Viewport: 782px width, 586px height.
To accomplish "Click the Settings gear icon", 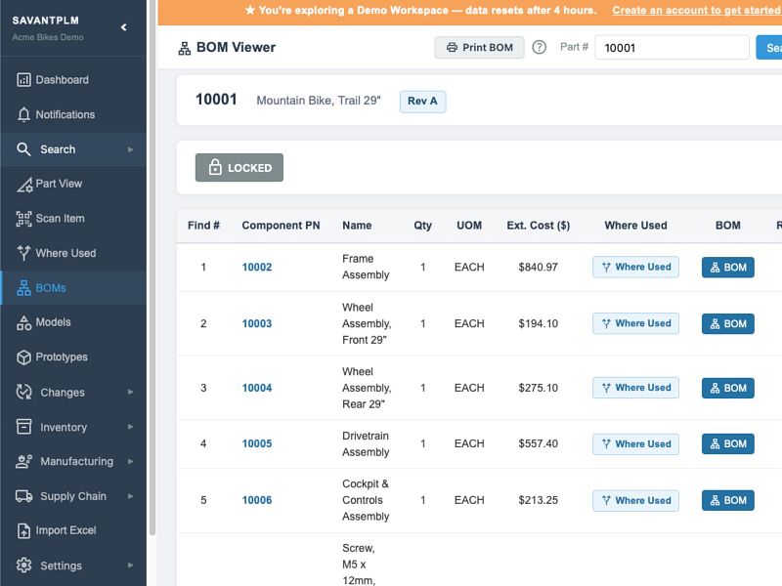I will pyautogui.click(x=23, y=565).
